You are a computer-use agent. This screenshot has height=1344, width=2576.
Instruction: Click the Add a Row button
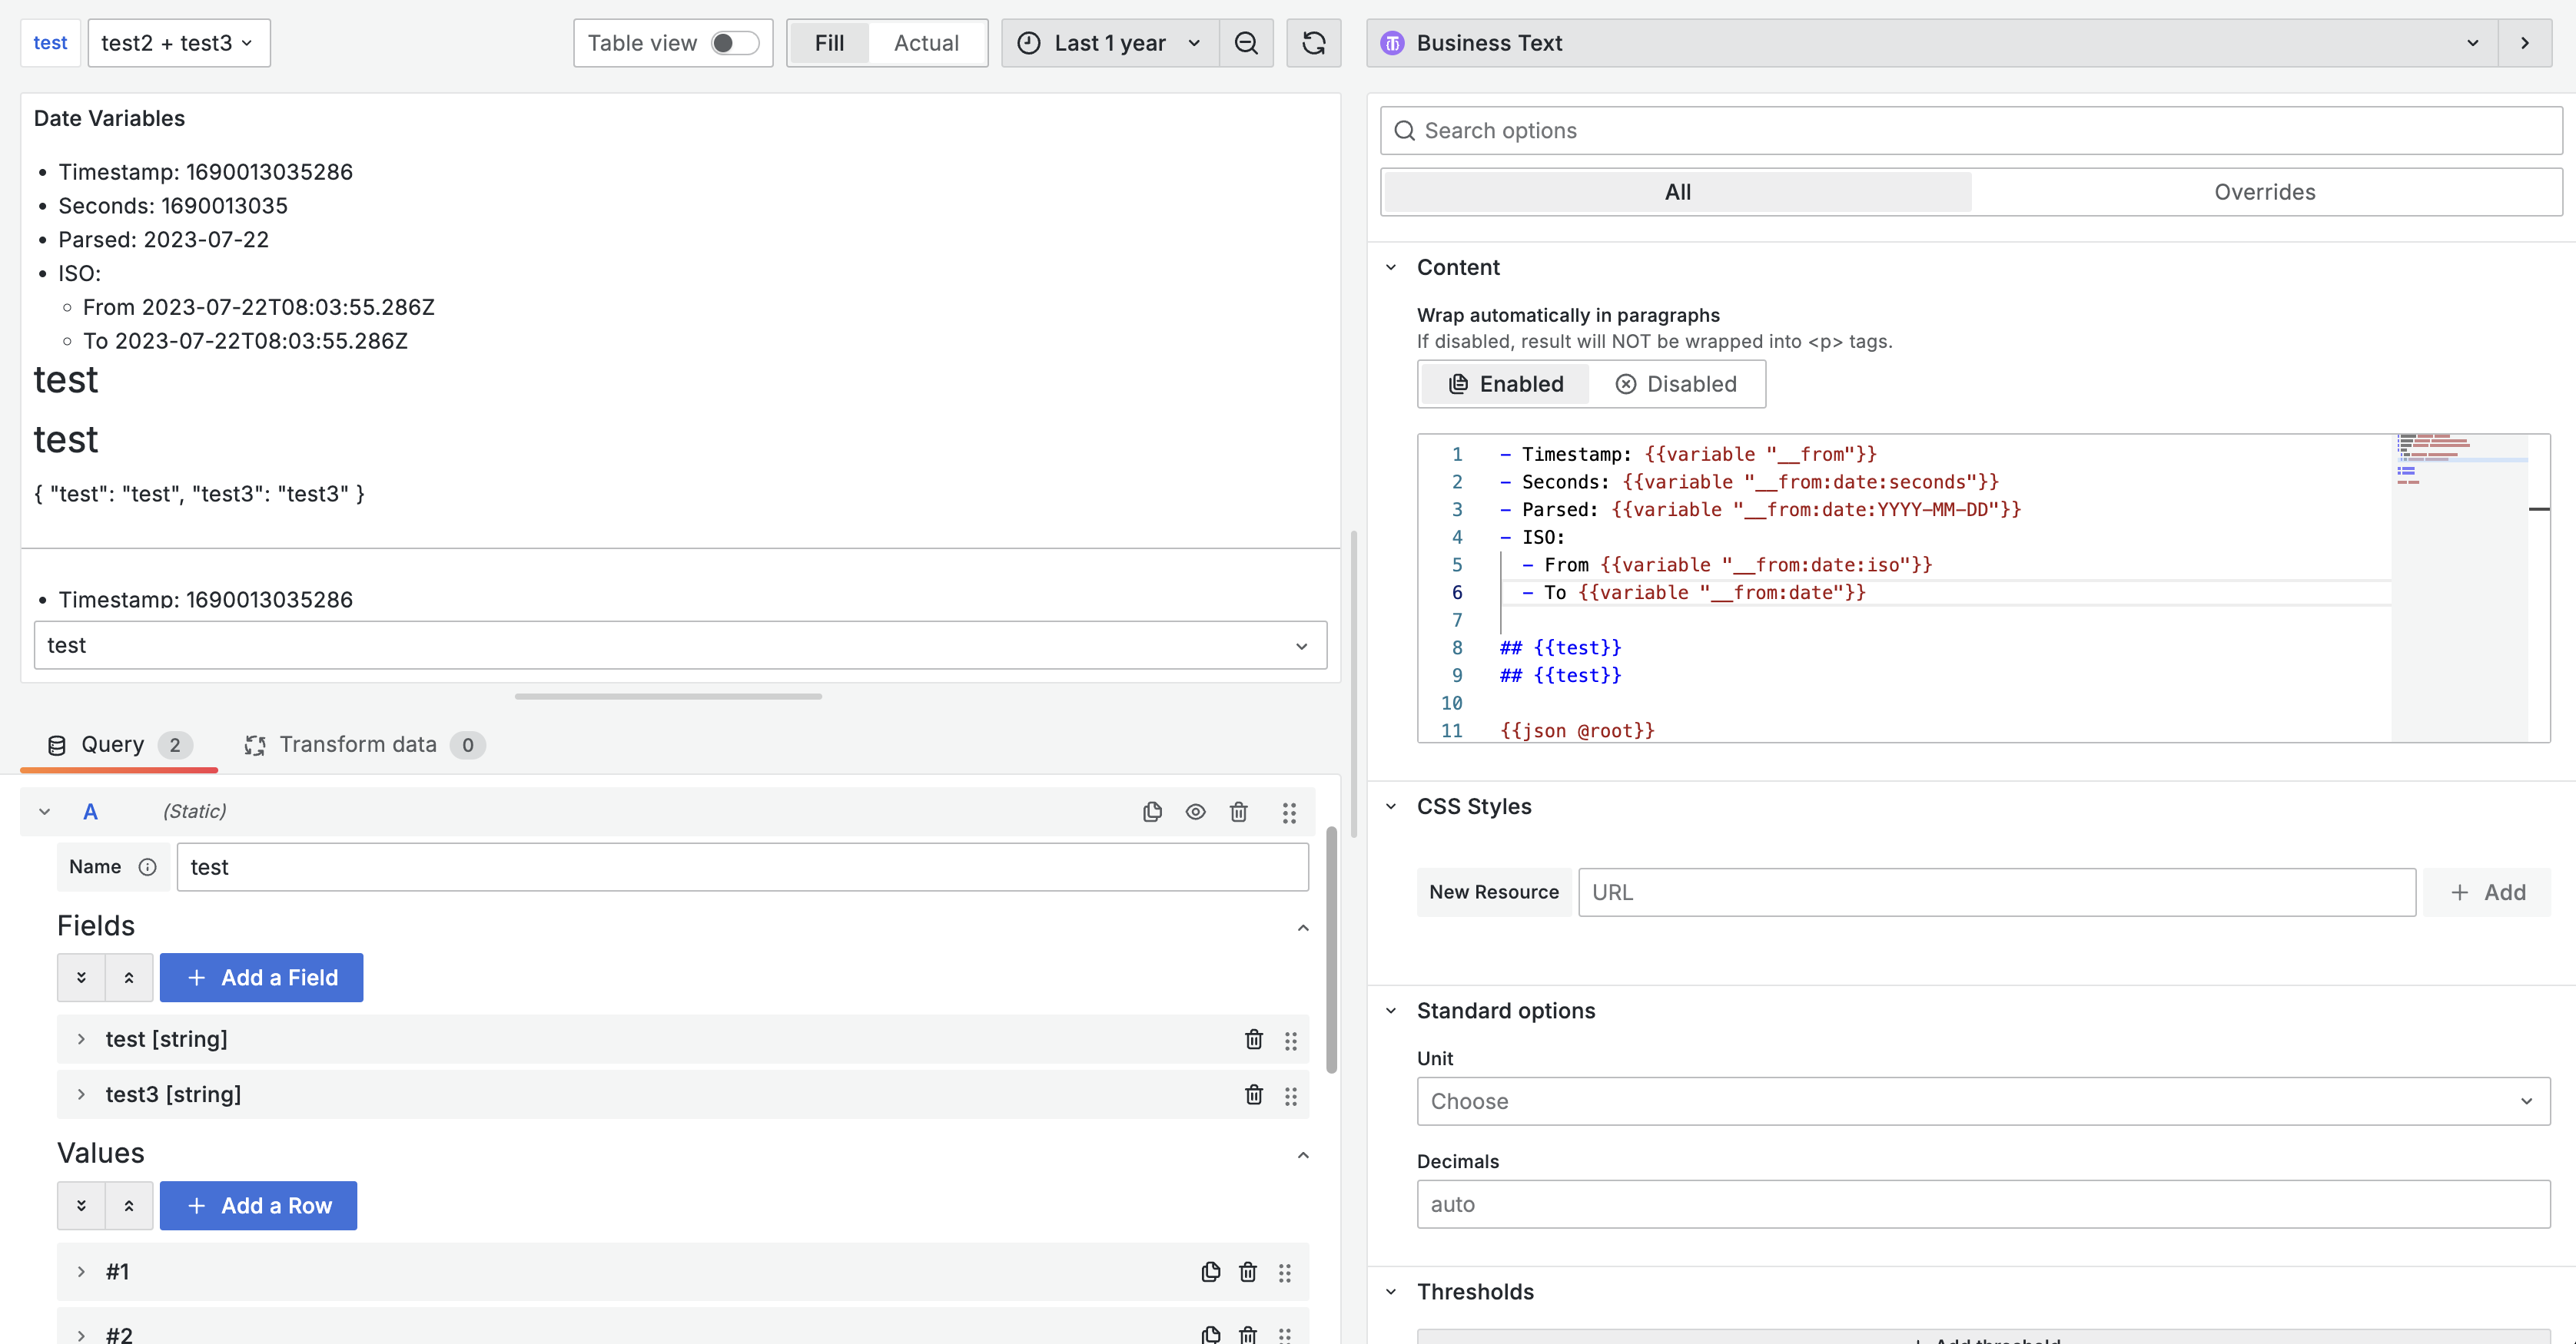coord(258,1206)
